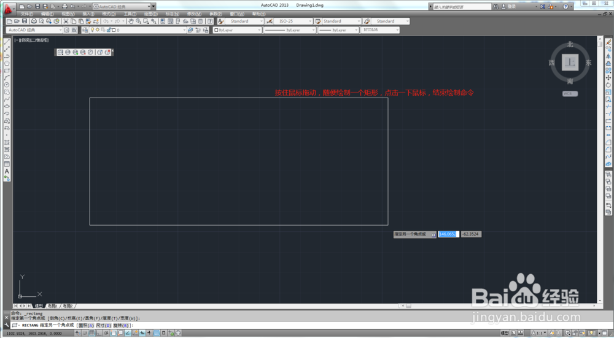Image resolution: width=614 pixels, height=338 pixels.
Task: Toggle Snap Mode in status bar
Action: [85, 333]
